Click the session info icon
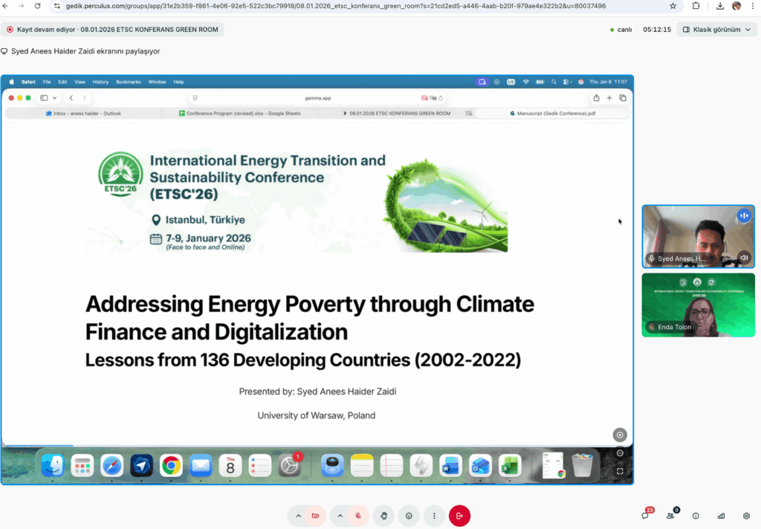 (696, 516)
